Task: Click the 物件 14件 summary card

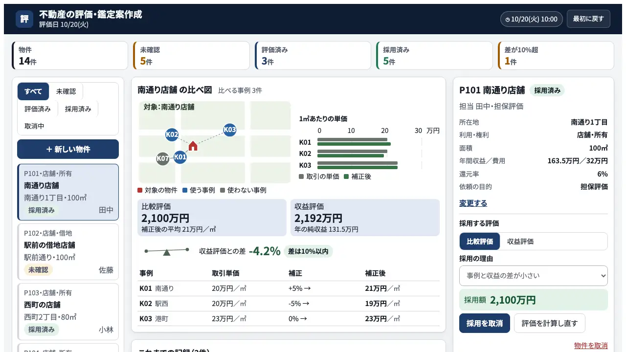Action: (69, 56)
